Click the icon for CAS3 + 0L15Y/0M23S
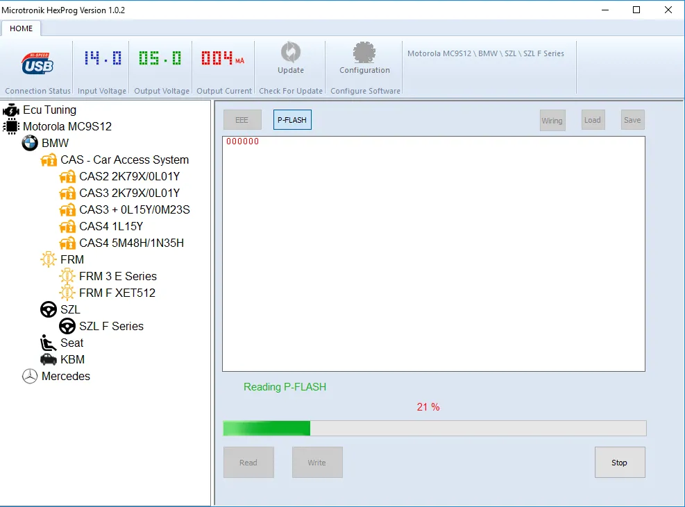 67,209
